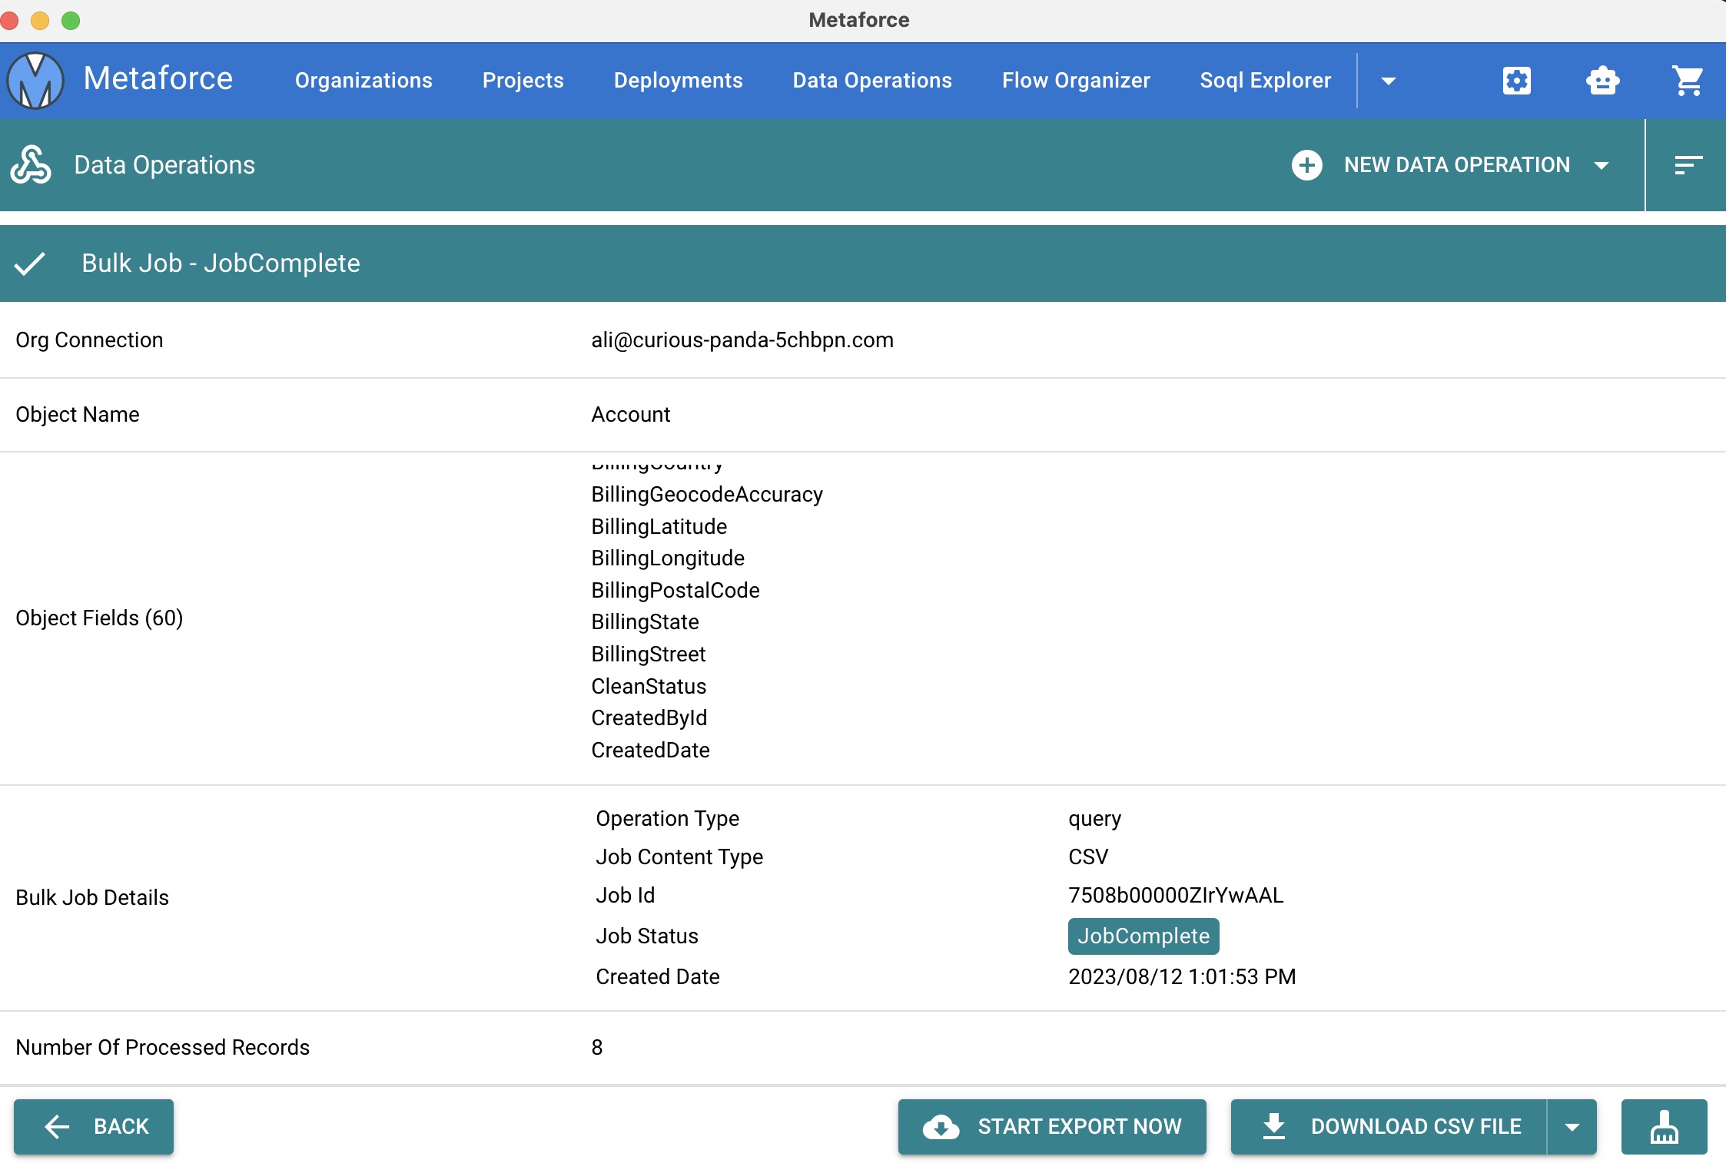
Task: Select the CreatedById field
Action: click(x=649, y=718)
